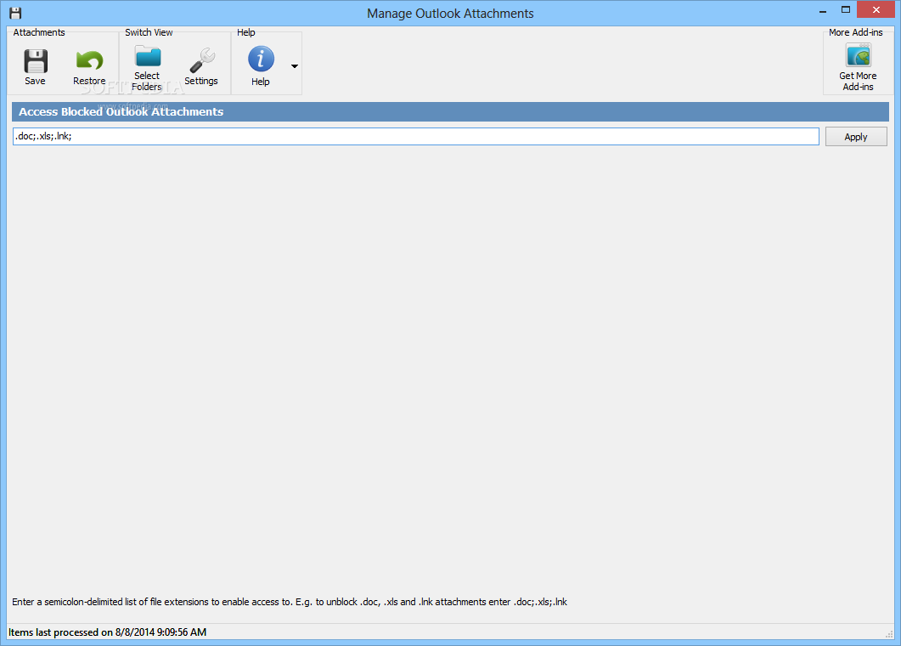Click the semicolon-delimited list instruction text
The width and height of the screenshot is (901, 646).
click(x=290, y=602)
